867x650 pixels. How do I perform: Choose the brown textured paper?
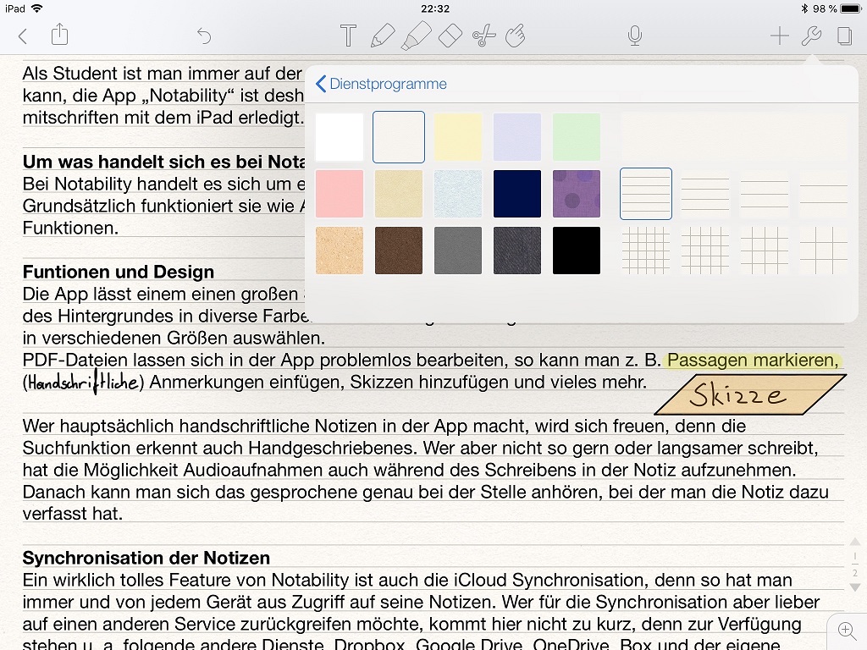pyautogui.click(x=399, y=251)
